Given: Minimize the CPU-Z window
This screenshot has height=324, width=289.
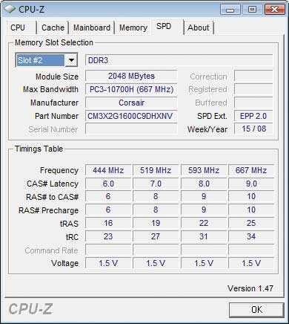Looking at the screenshot, I should (x=230, y=10).
